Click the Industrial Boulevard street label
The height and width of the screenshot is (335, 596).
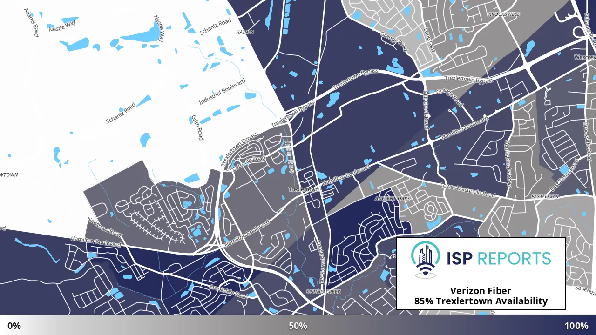pos(222,92)
